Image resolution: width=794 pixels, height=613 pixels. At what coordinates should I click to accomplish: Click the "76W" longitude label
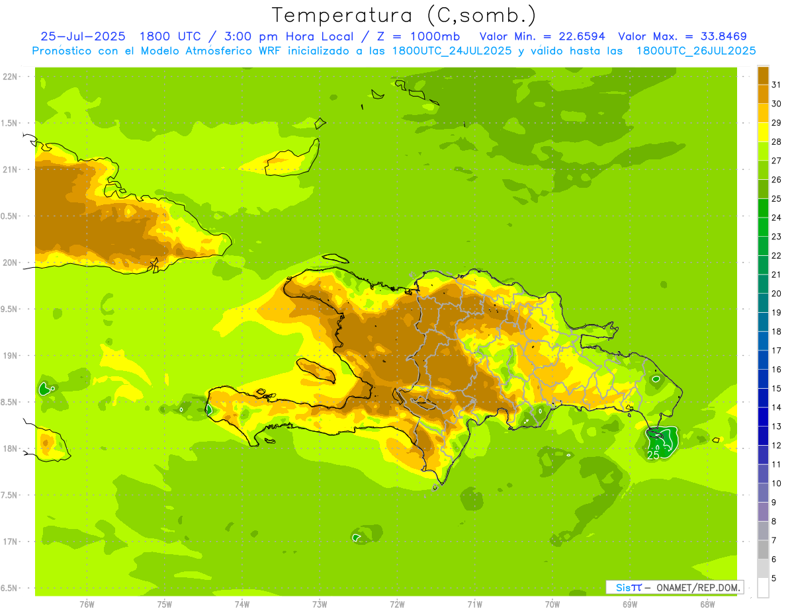(x=87, y=604)
